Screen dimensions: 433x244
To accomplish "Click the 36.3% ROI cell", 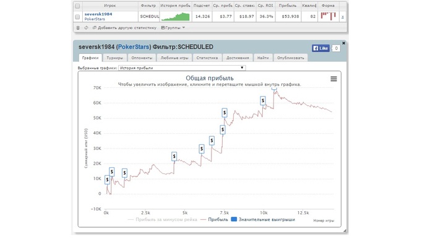I will (266, 17).
